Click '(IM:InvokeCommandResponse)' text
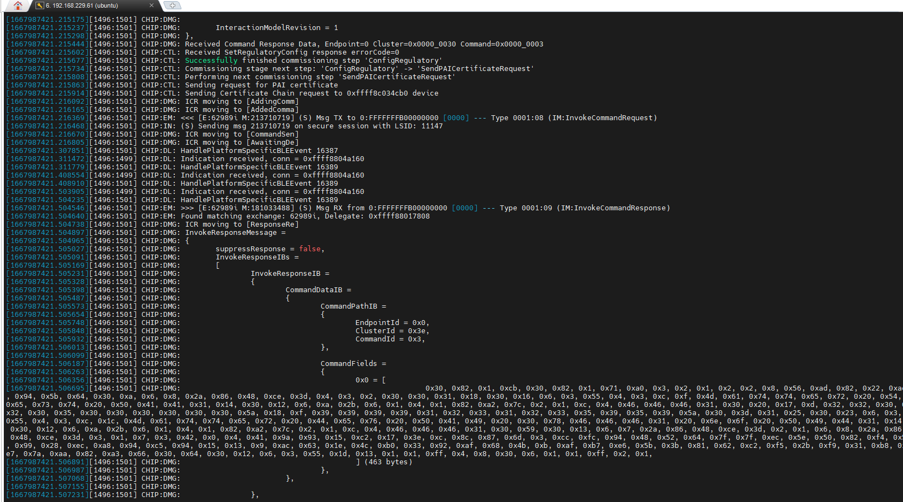This screenshot has height=502, width=903. tap(613, 208)
